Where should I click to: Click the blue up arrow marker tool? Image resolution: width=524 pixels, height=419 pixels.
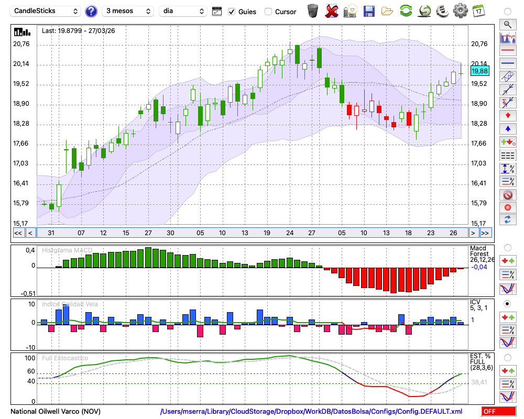click(x=508, y=129)
